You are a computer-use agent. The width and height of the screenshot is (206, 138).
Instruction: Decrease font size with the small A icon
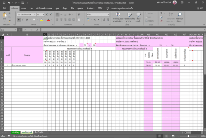click(x=51, y=15)
